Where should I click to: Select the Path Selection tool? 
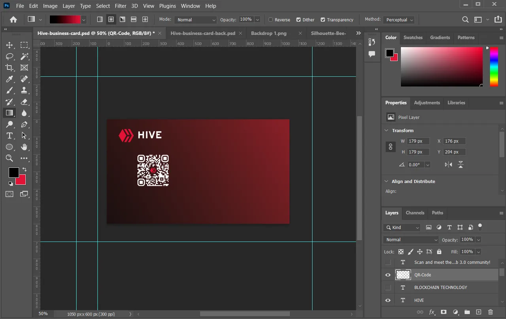tap(25, 136)
